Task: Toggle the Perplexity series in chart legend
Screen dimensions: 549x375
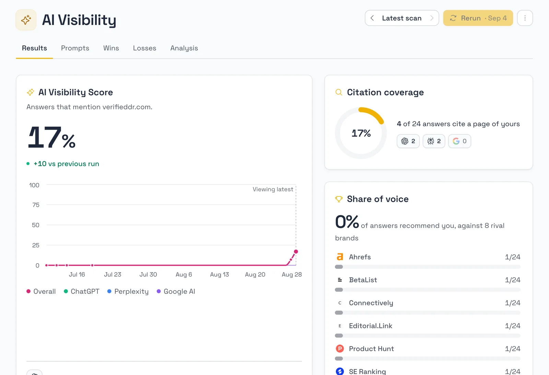Action: 128,291
